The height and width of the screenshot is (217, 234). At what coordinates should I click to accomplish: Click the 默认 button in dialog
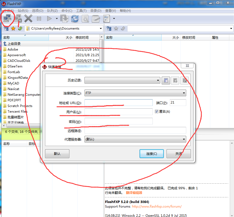[57, 154]
